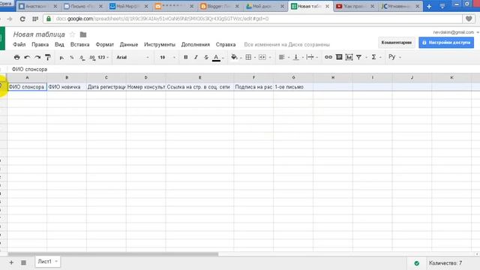The height and width of the screenshot is (270, 480).
Task: Open the font size 10 dropdown
Action: pyautogui.click(x=167, y=57)
